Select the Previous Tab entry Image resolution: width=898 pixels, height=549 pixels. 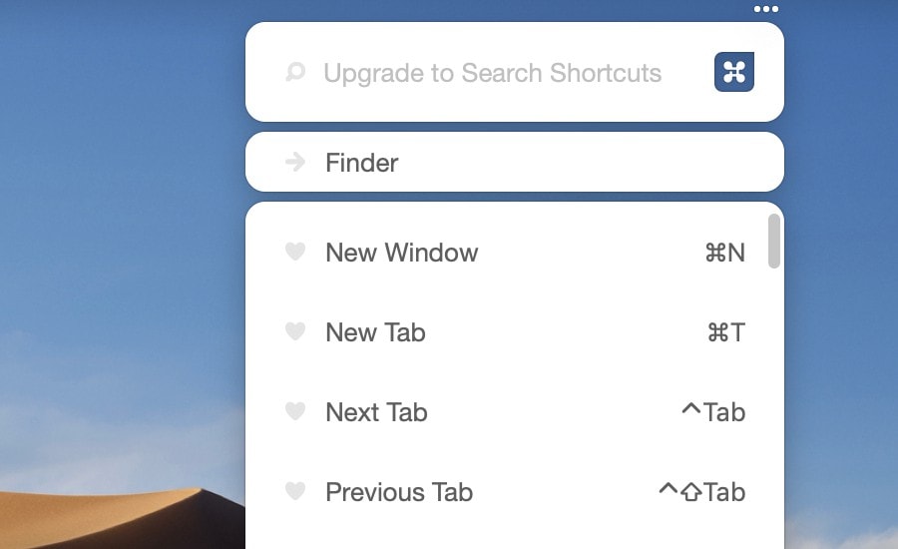click(x=507, y=492)
